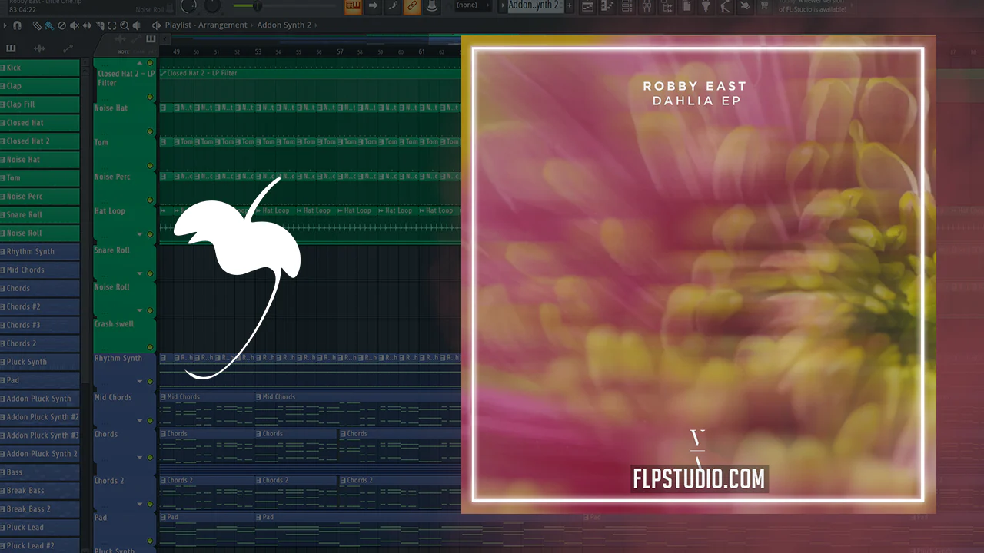Open the playlist options speaker menu icon
The height and width of the screenshot is (553, 984).
pos(156,25)
